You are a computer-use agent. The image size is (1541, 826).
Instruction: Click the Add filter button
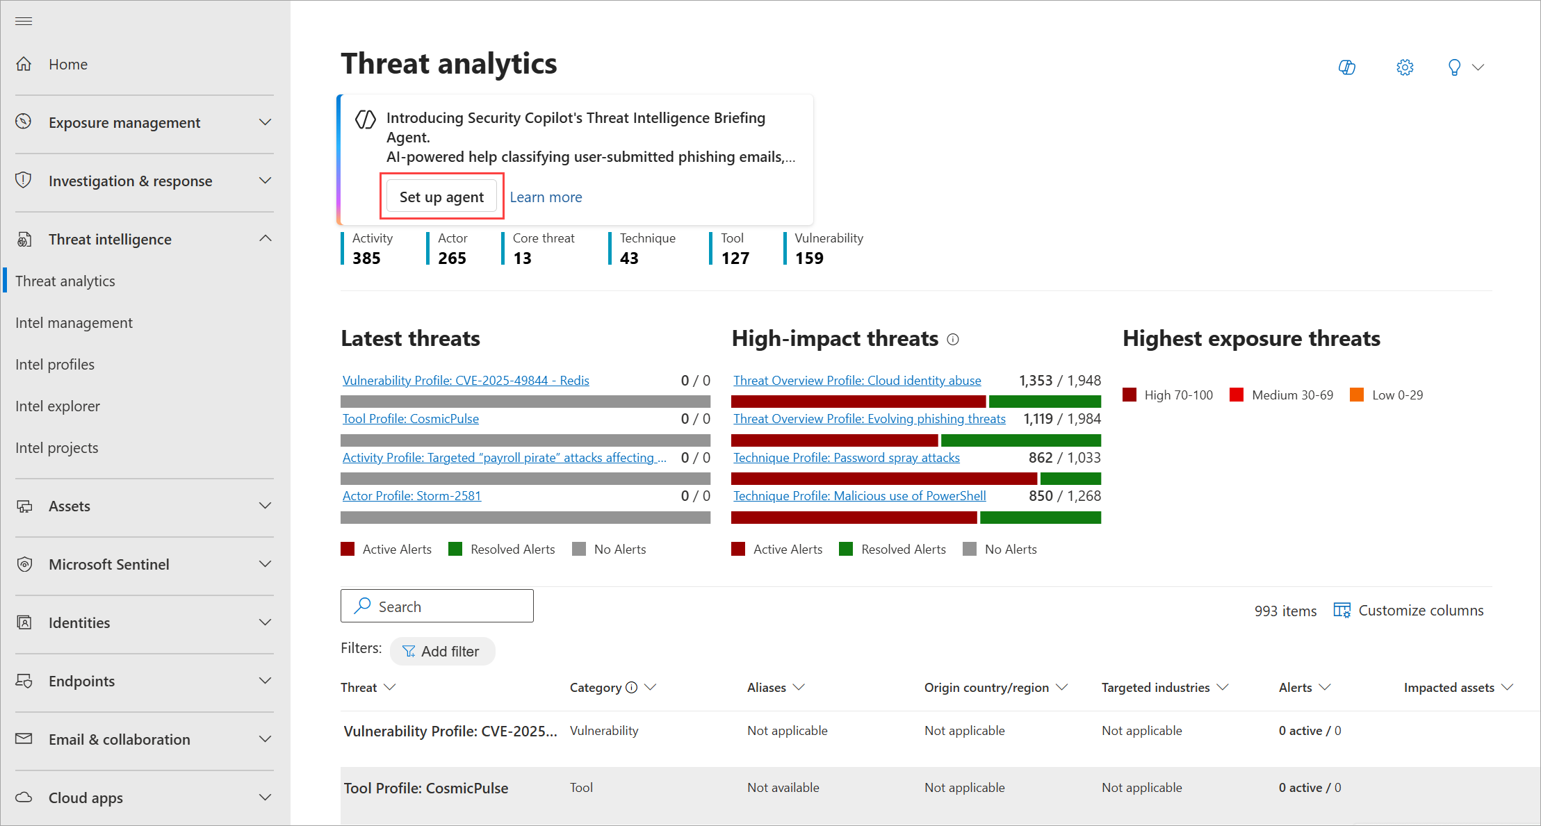(442, 652)
